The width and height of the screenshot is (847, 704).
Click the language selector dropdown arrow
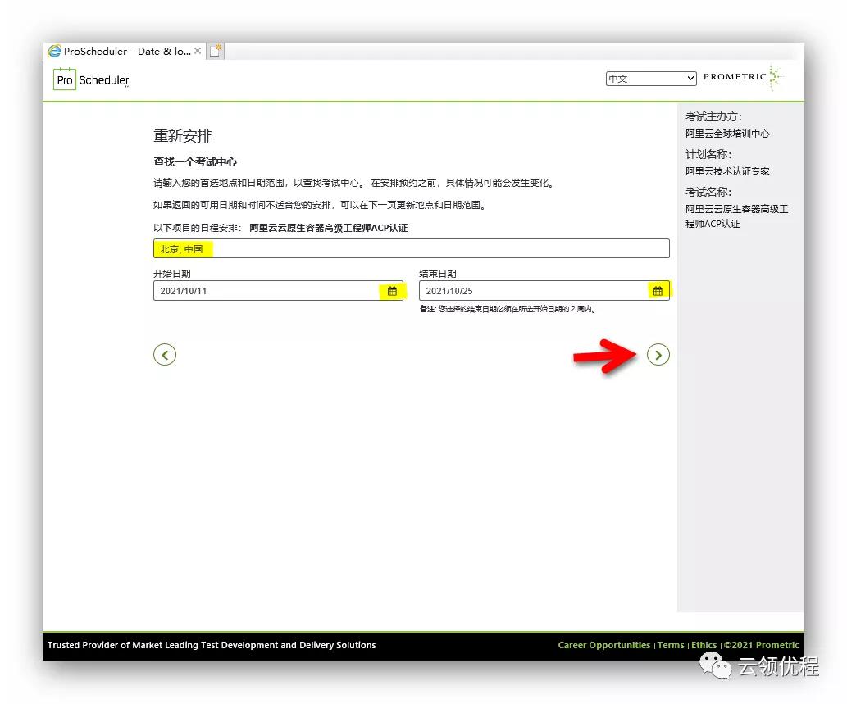pyautogui.click(x=690, y=78)
